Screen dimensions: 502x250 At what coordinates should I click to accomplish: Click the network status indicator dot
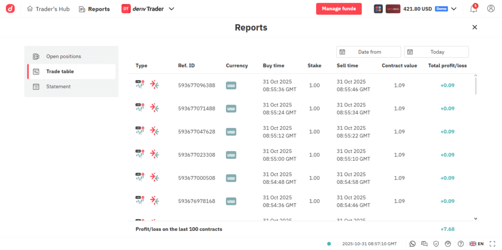point(329,244)
